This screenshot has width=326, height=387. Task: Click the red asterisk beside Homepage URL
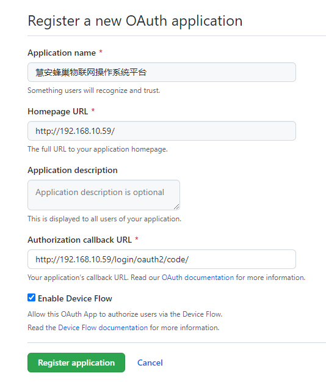click(93, 110)
